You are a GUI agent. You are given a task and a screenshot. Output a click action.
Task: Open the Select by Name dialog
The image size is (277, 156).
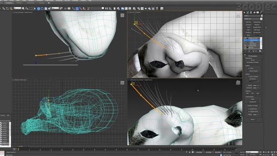(27, 9)
